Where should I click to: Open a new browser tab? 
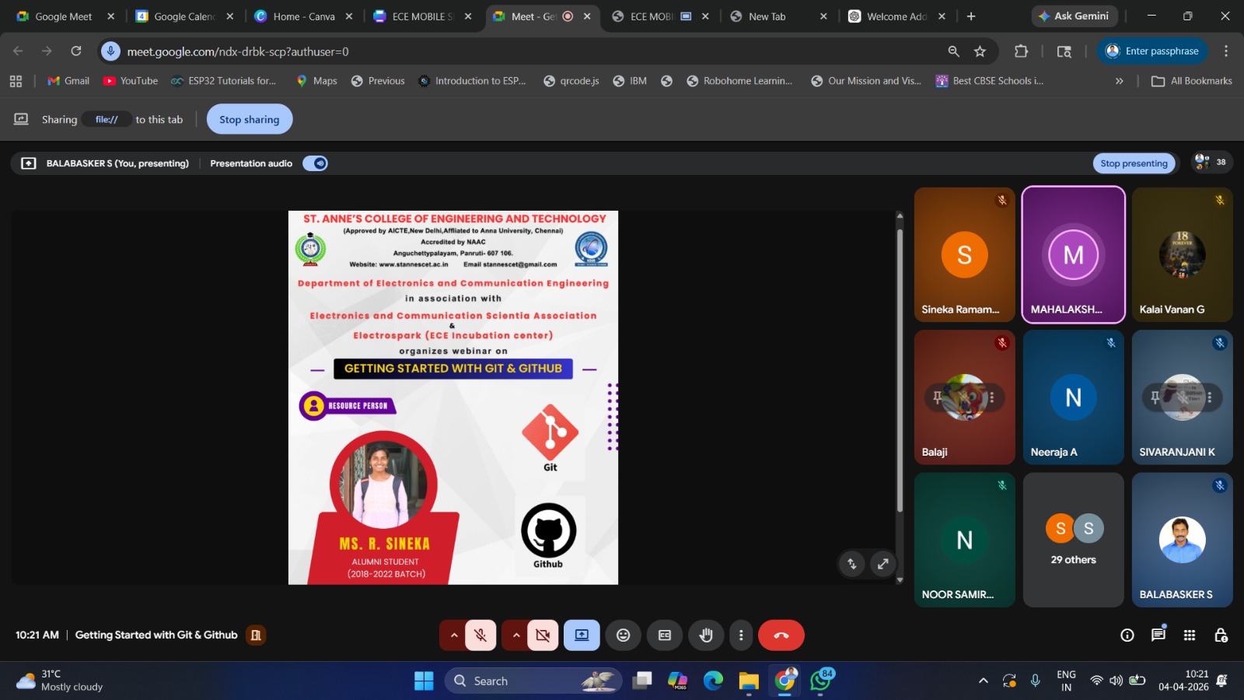971,16
